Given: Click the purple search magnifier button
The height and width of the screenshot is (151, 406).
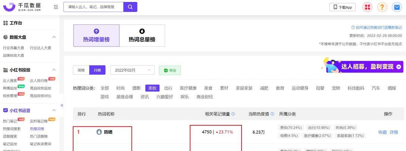Looking at the screenshot, I should click(130, 7).
